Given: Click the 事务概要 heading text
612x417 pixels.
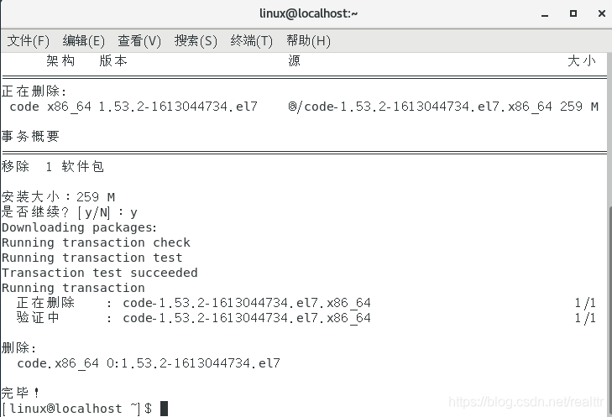Looking at the screenshot, I should coord(30,137).
